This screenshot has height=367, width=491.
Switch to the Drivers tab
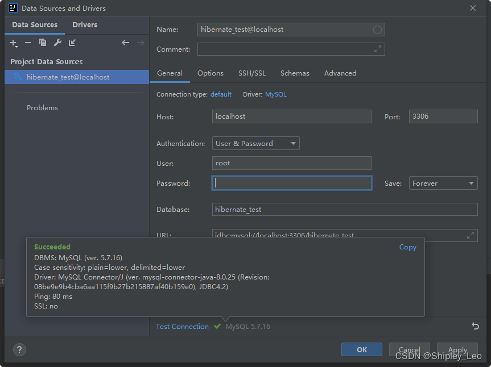[85, 24]
